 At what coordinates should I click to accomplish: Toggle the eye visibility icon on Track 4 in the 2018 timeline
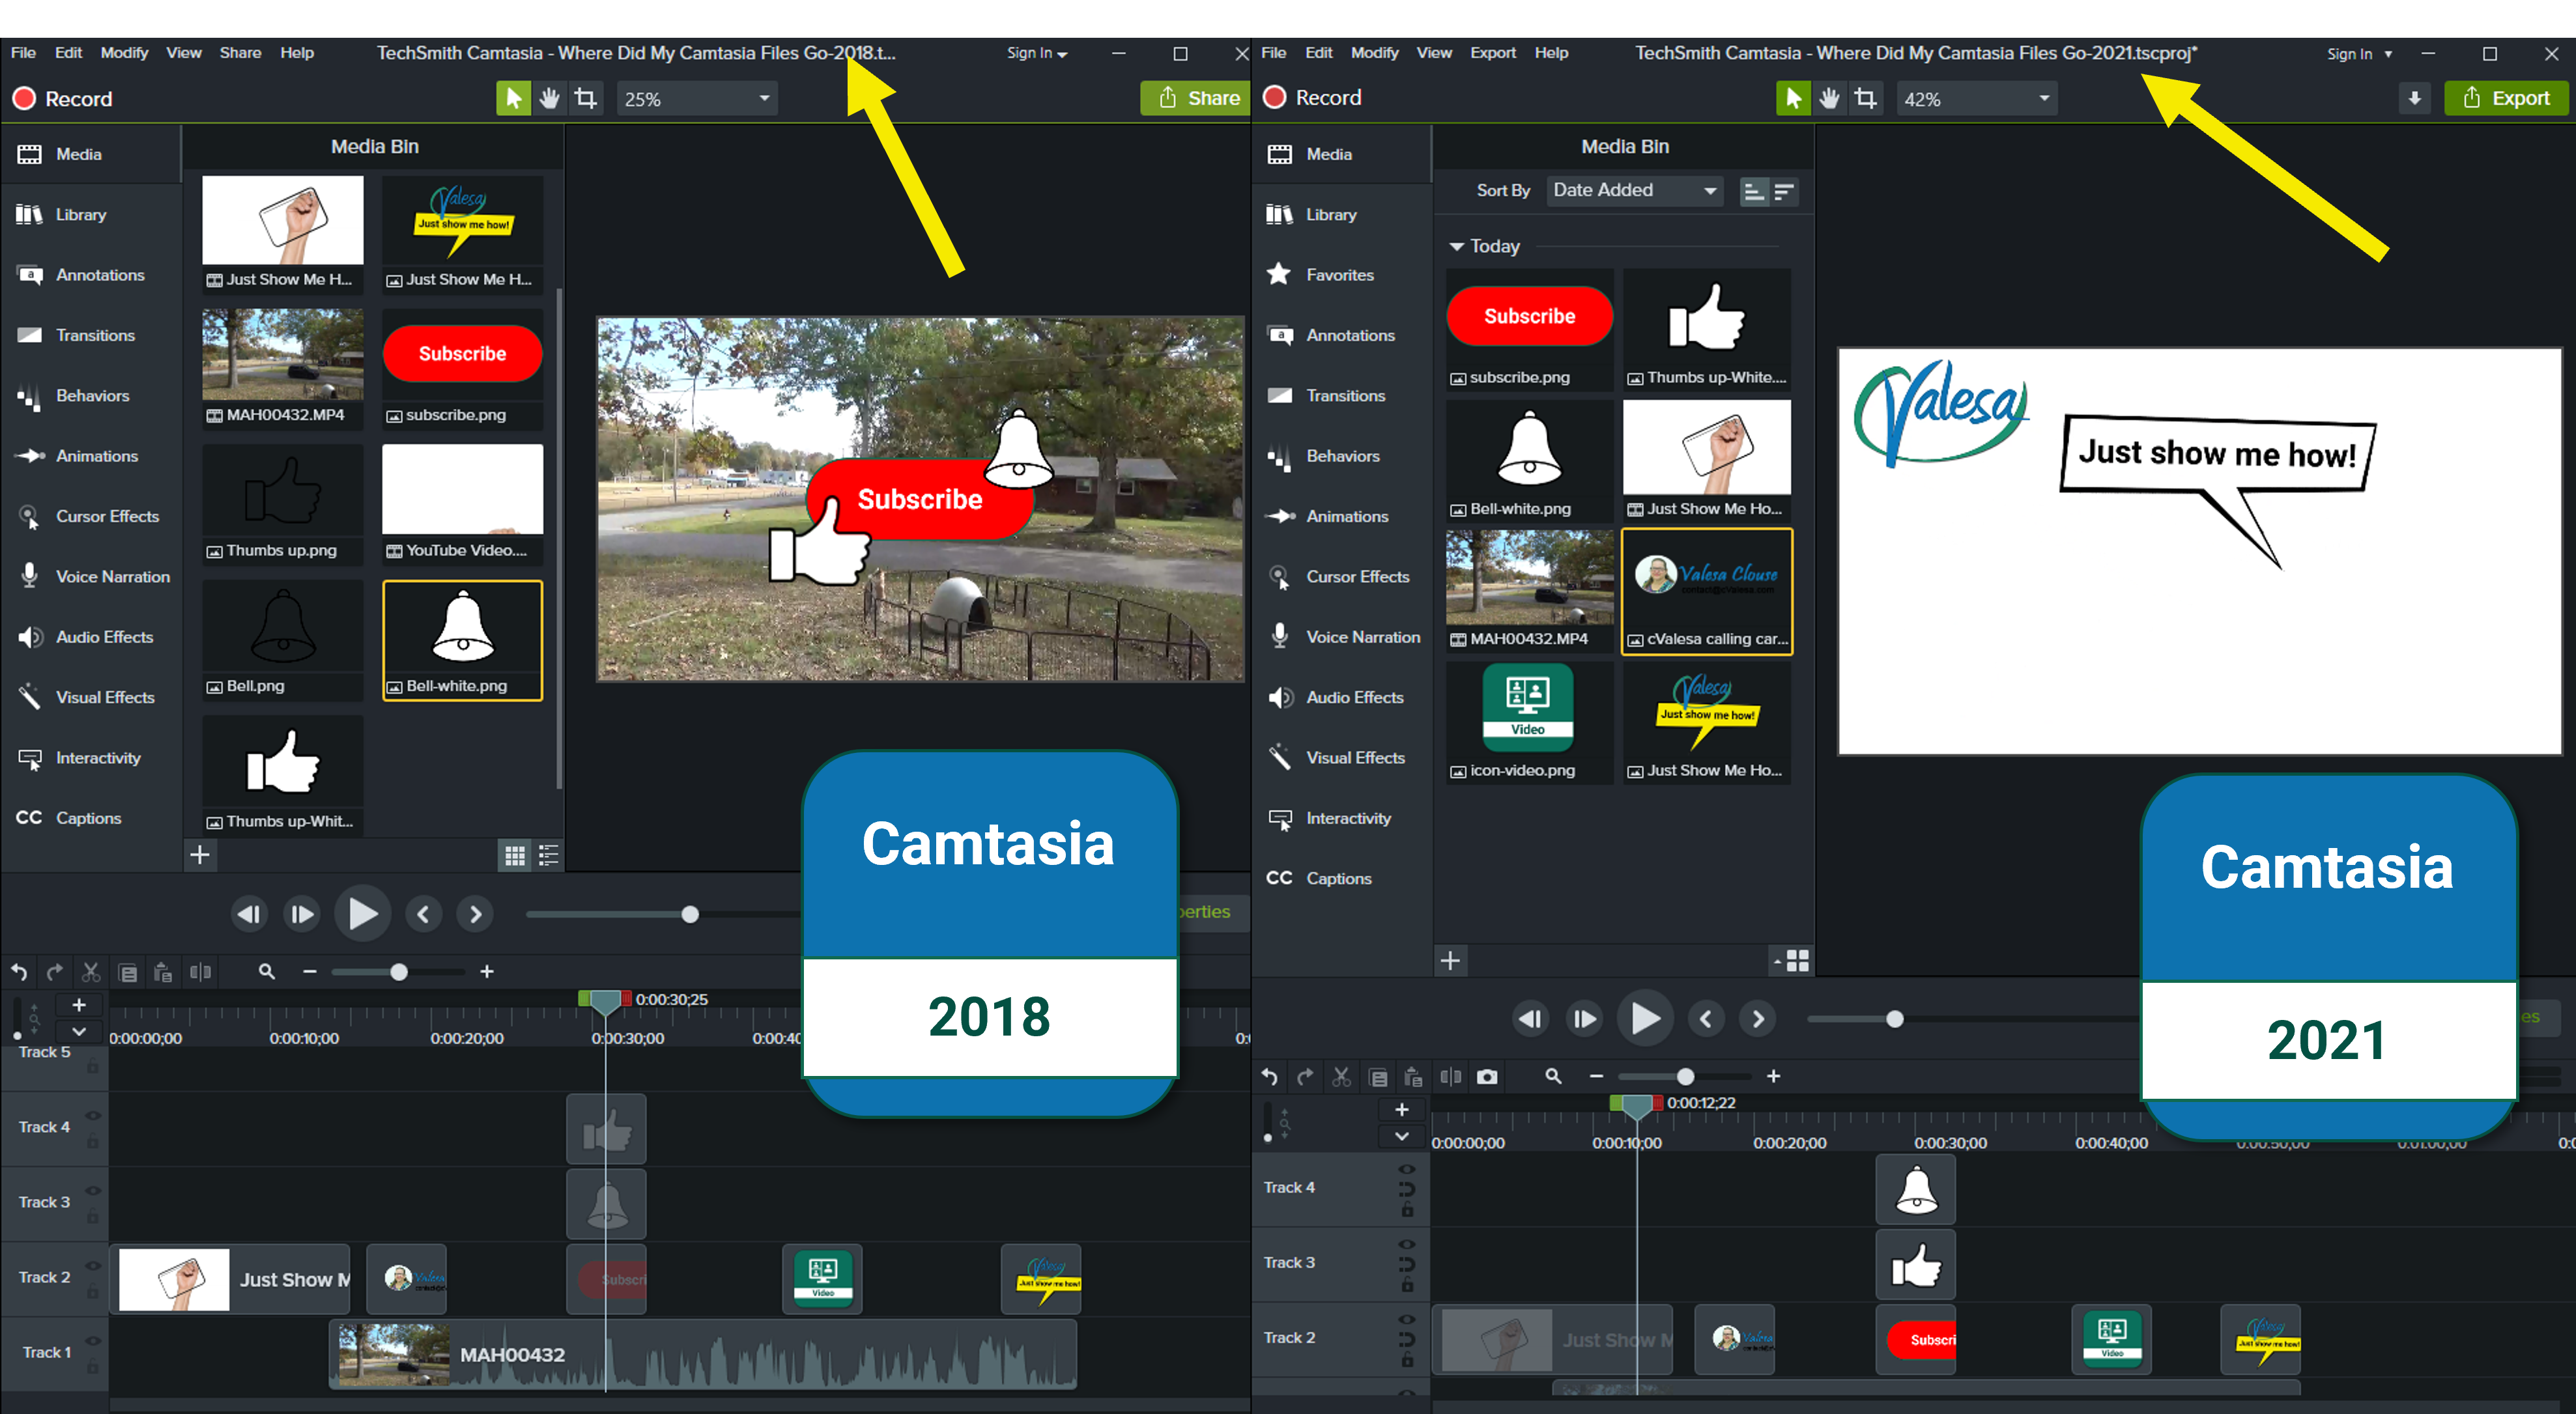click(93, 1115)
